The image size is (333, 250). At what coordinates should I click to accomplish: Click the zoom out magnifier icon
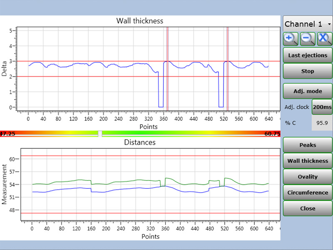point(308,39)
